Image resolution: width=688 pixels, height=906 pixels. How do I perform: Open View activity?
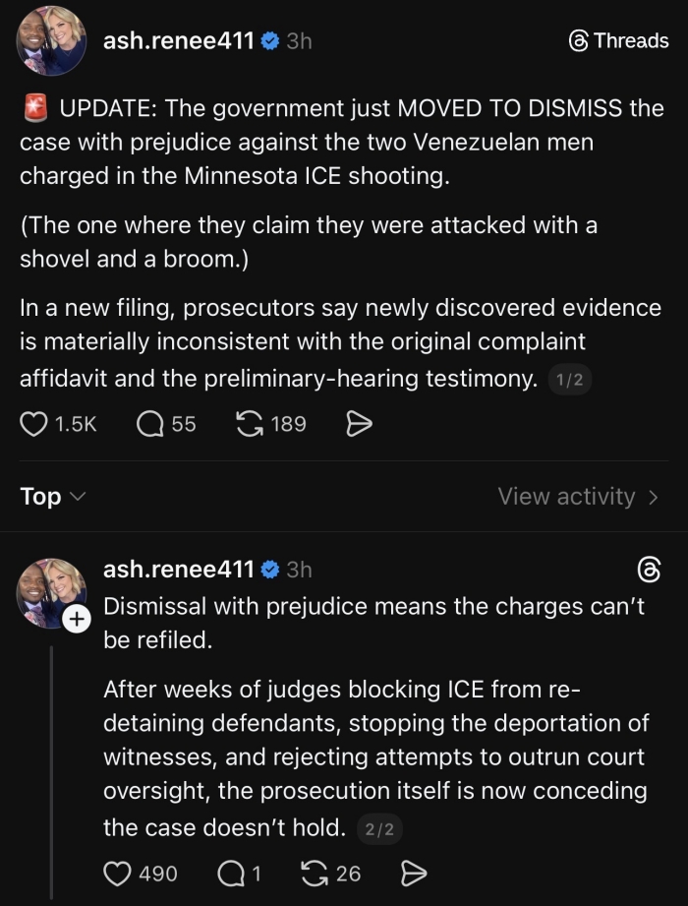(x=577, y=497)
